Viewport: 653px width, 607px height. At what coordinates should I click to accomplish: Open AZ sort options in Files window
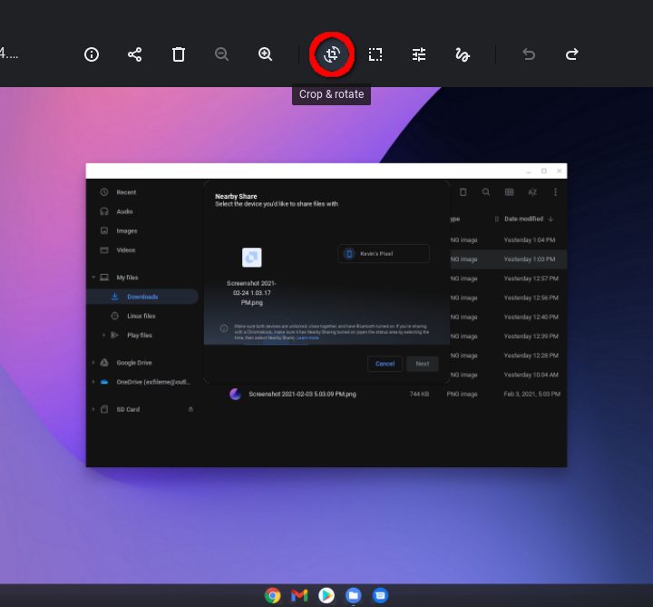(x=532, y=192)
